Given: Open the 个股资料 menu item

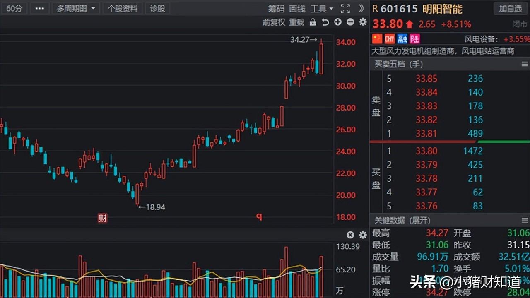Looking at the screenshot, I should click(x=123, y=8).
